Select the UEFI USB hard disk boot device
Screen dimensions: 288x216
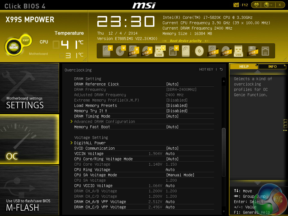(134, 51)
